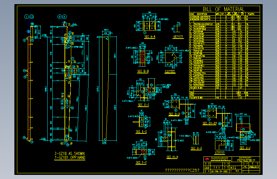Click the title text containing 'GZ1B,GZ1B1'
This screenshot has height=179, width=277.
point(246,160)
